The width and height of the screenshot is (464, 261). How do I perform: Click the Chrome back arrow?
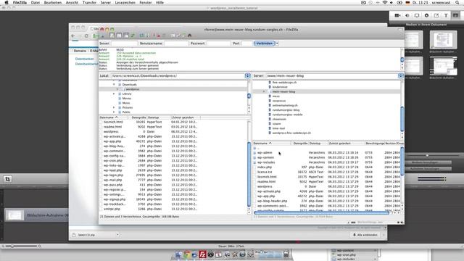pyautogui.click(x=73, y=36)
